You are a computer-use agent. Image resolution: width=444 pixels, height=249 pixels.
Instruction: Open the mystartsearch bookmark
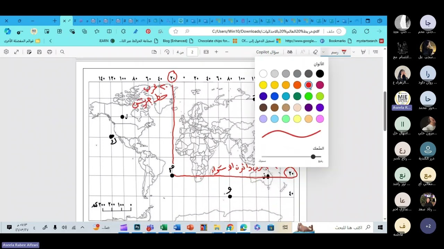370,41
